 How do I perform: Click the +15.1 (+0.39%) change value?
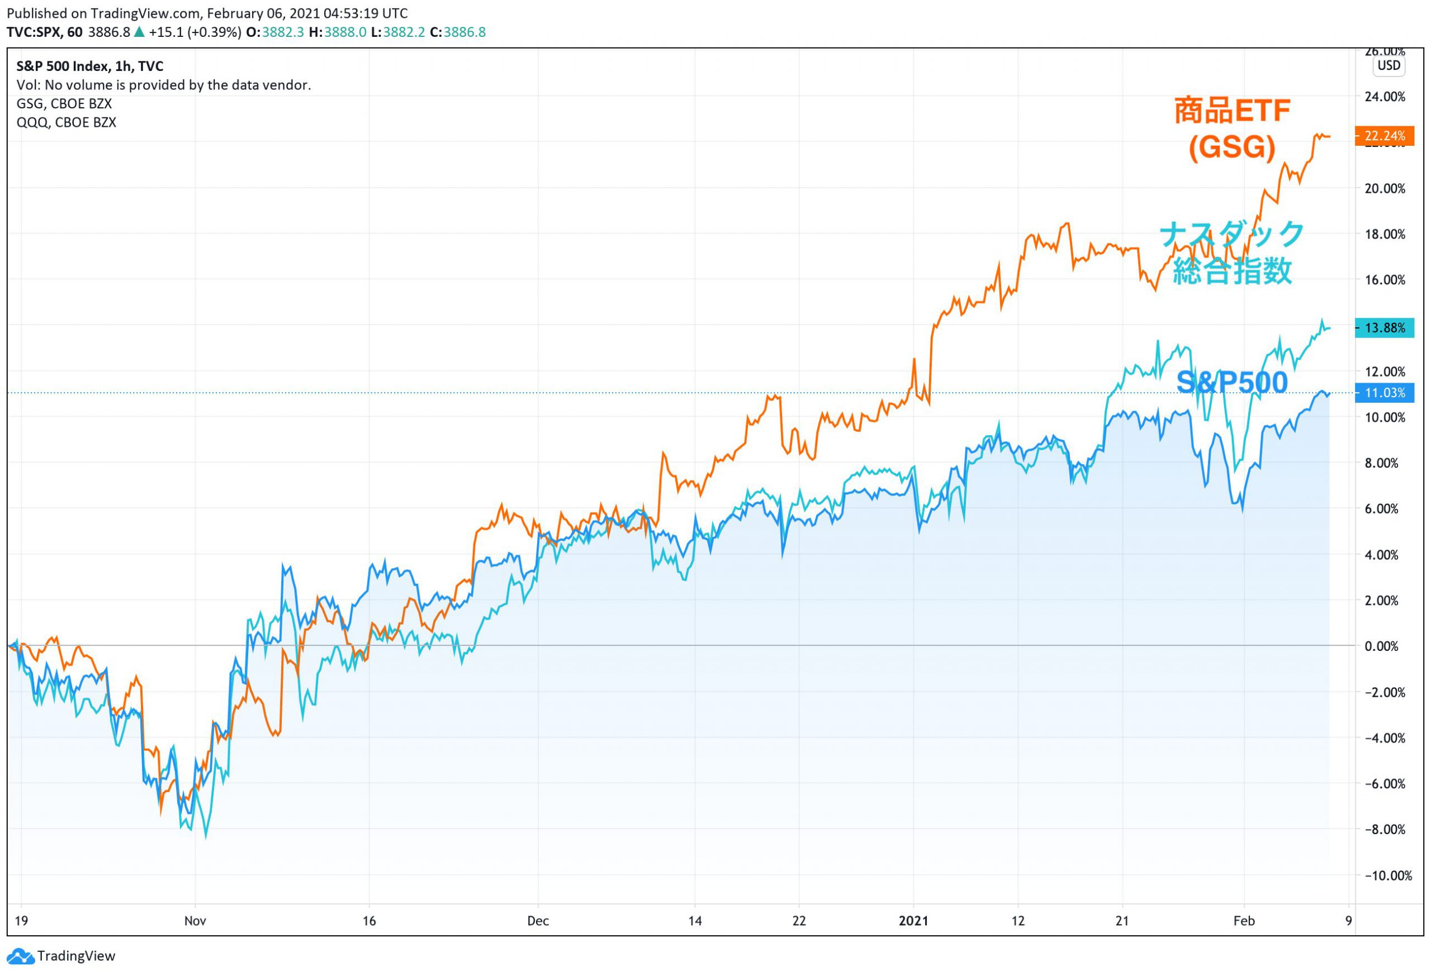pyautogui.click(x=195, y=32)
